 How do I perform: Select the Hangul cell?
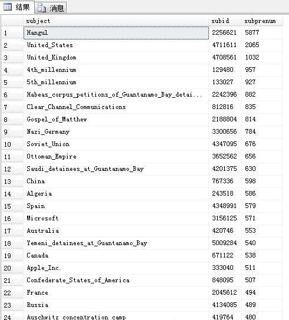[x=116, y=32]
